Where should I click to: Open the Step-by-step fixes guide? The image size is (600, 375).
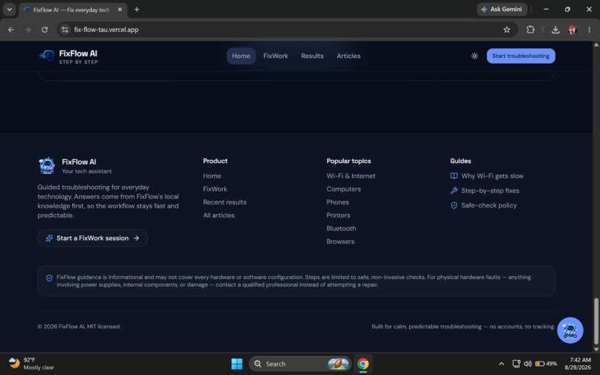490,190
